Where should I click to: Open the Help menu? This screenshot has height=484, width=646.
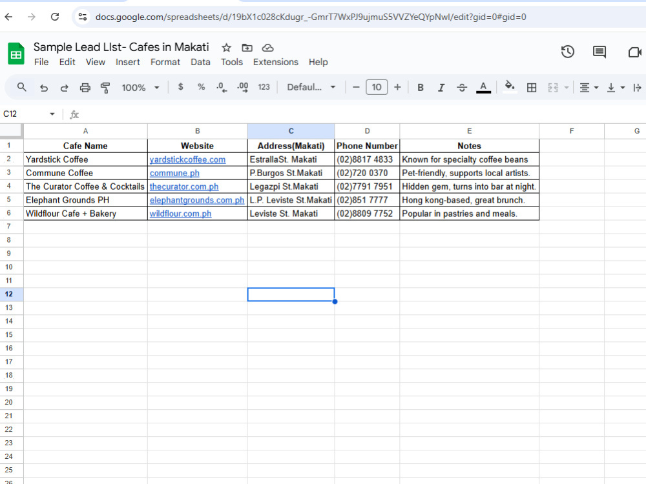[318, 62]
